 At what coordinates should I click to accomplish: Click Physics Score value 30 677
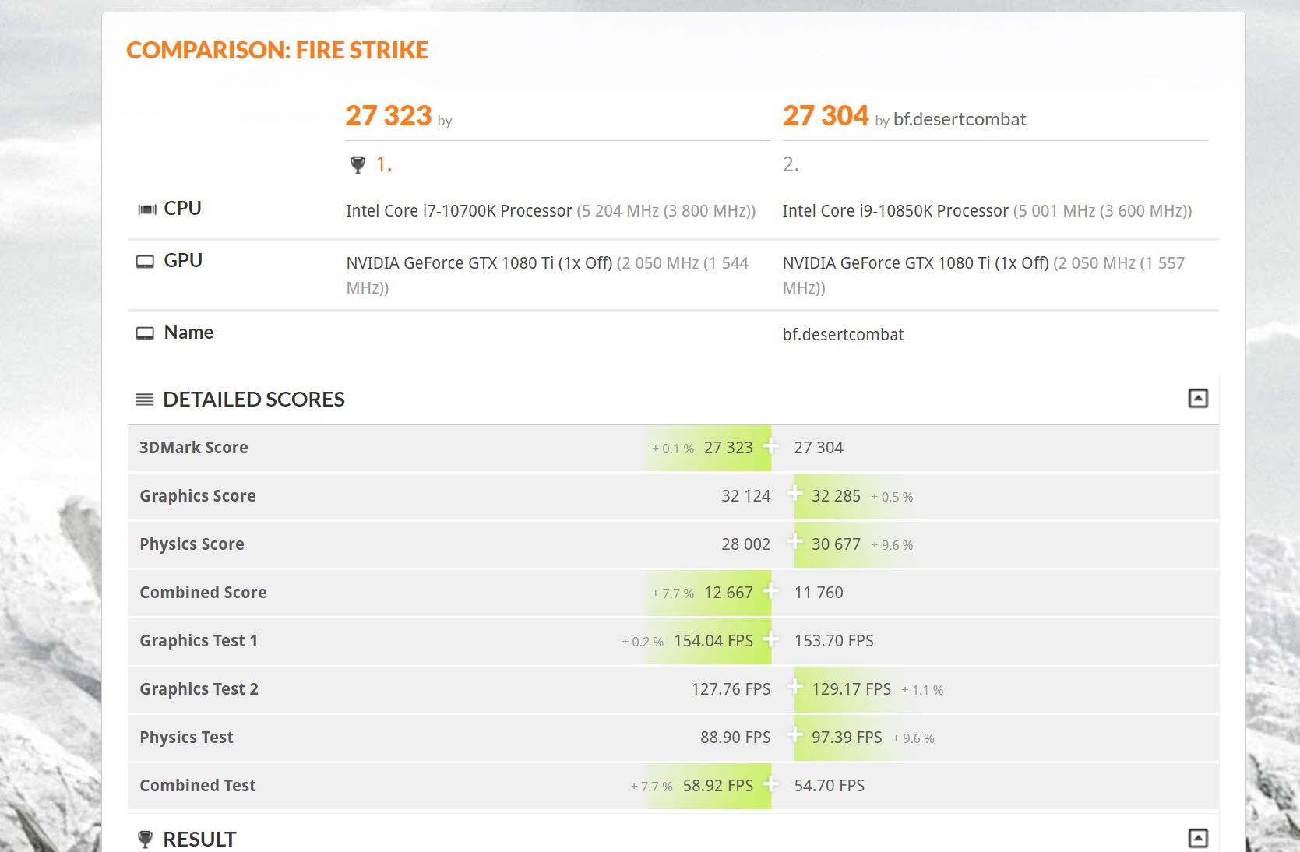(x=836, y=544)
